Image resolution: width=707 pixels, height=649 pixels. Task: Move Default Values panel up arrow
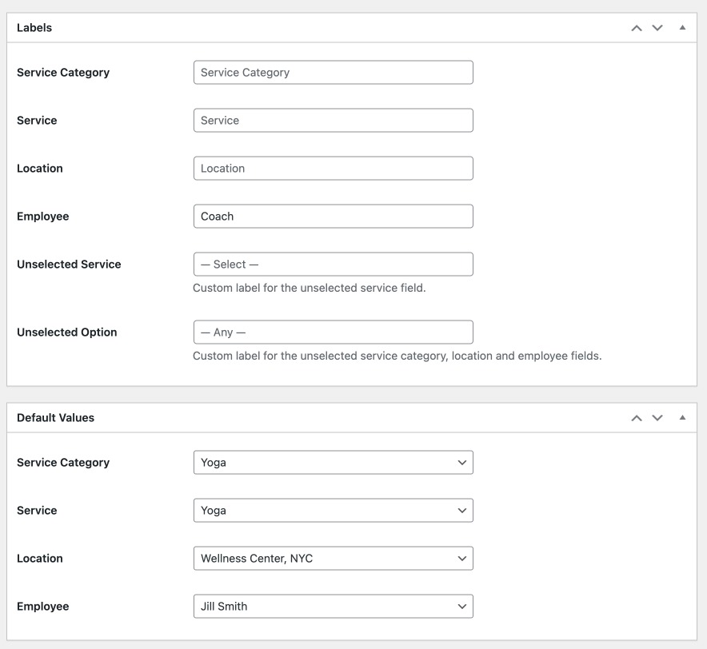click(x=637, y=418)
